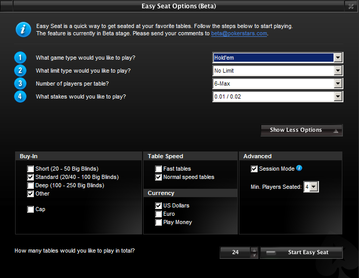The height and width of the screenshot is (278, 359).
Task: Increase the total tables count stepper
Action: coord(254,250)
